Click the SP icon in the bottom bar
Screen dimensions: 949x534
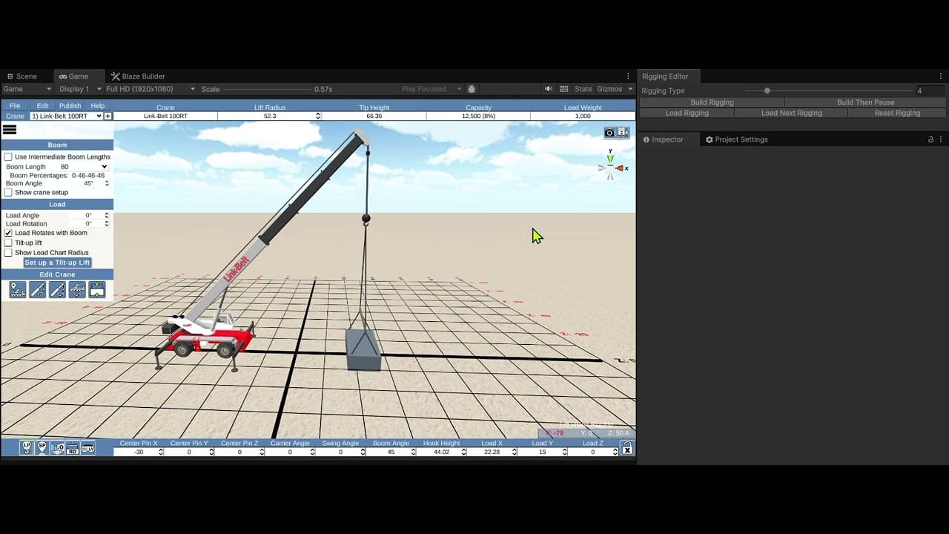coord(42,448)
